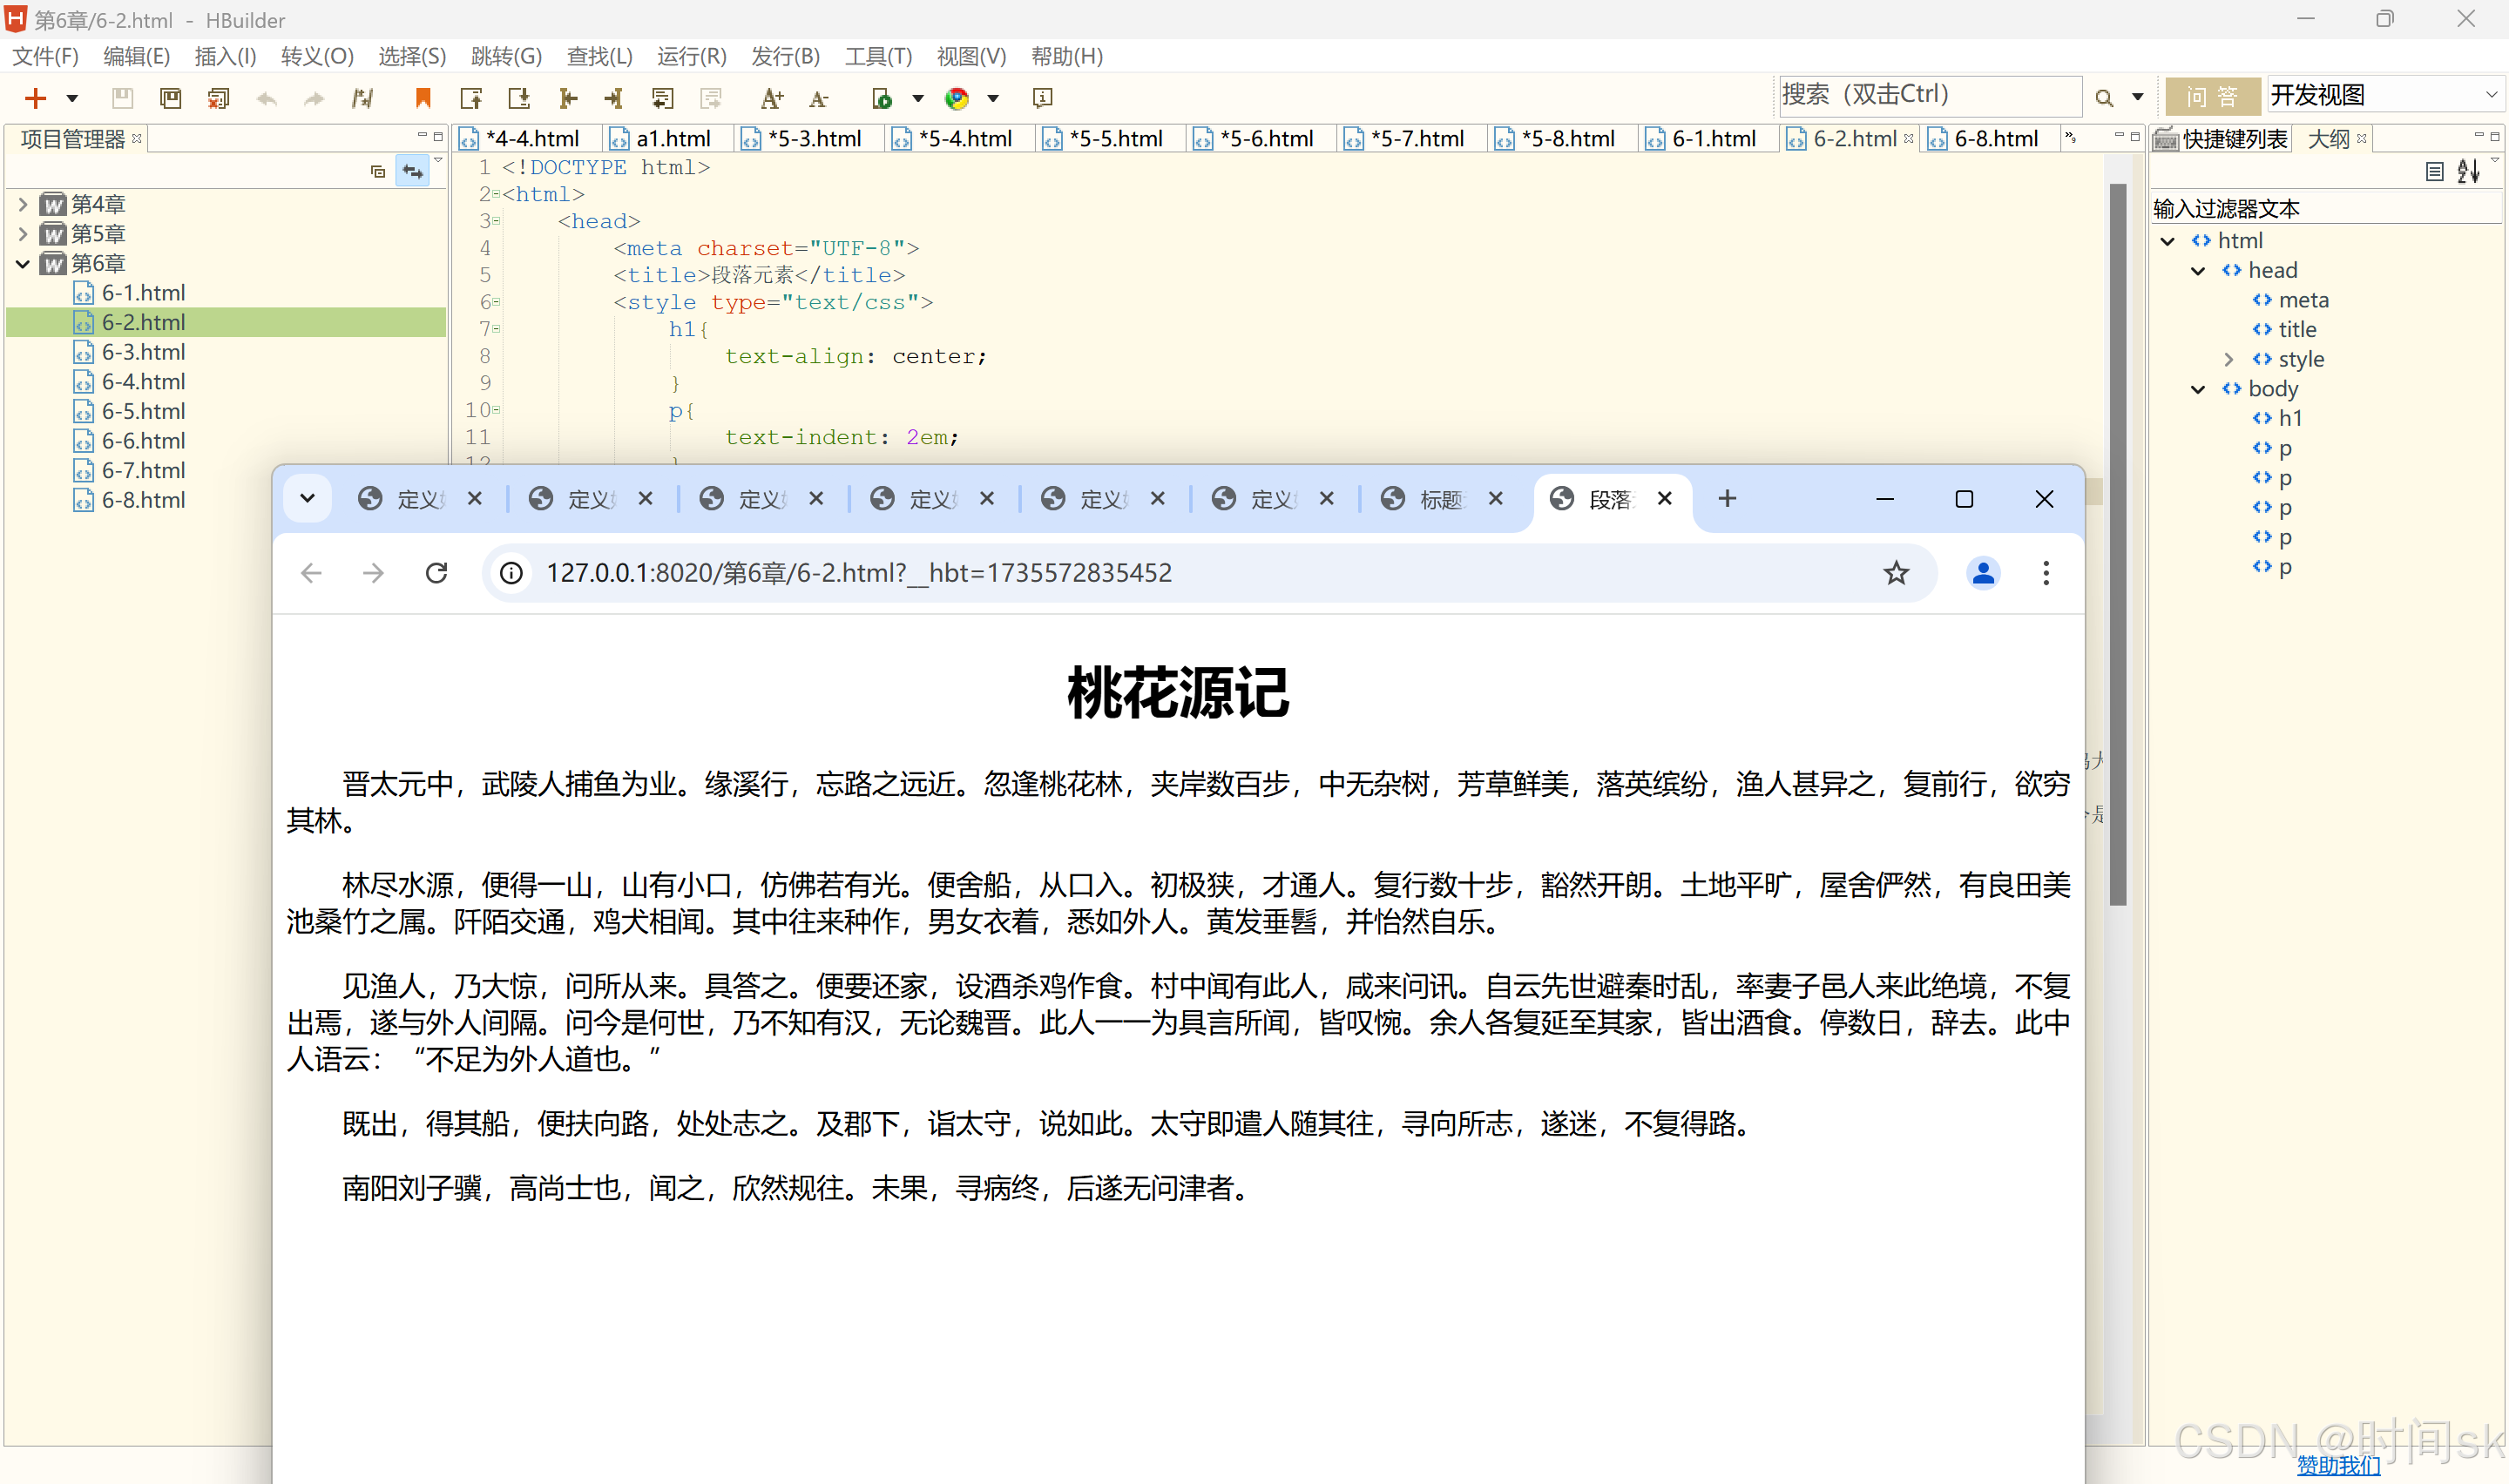Click the orange bookmark toolbar icon
This screenshot has width=2509, height=1484.
tap(423, 98)
